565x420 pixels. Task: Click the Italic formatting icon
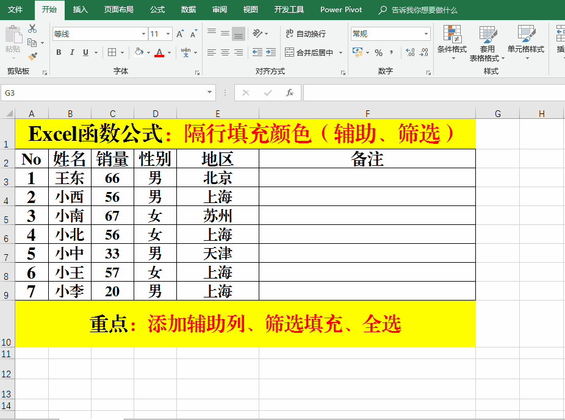click(73, 52)
